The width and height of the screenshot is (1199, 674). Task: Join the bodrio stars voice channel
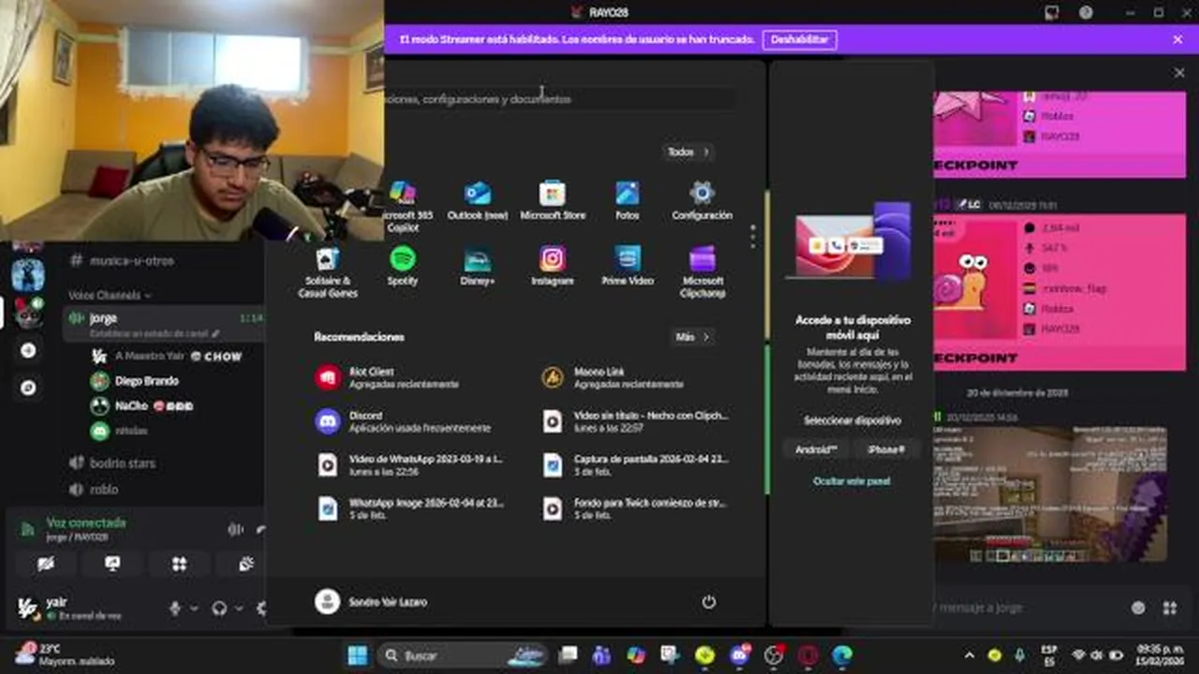coord(122,463)
